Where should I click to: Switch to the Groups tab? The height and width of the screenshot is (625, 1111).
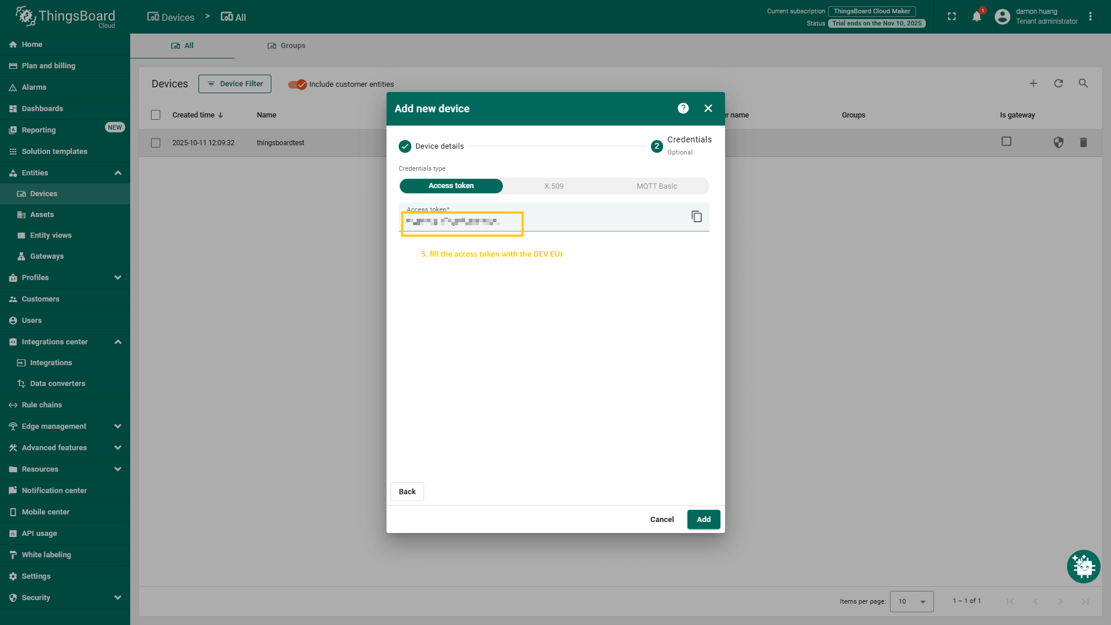(286, 46)
